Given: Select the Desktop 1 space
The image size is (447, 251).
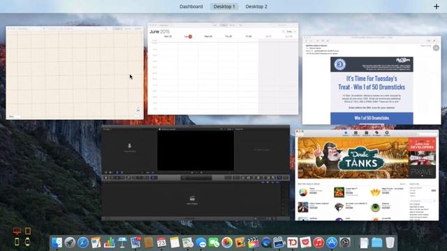Looking at the screenshot, I should (224, 6).
